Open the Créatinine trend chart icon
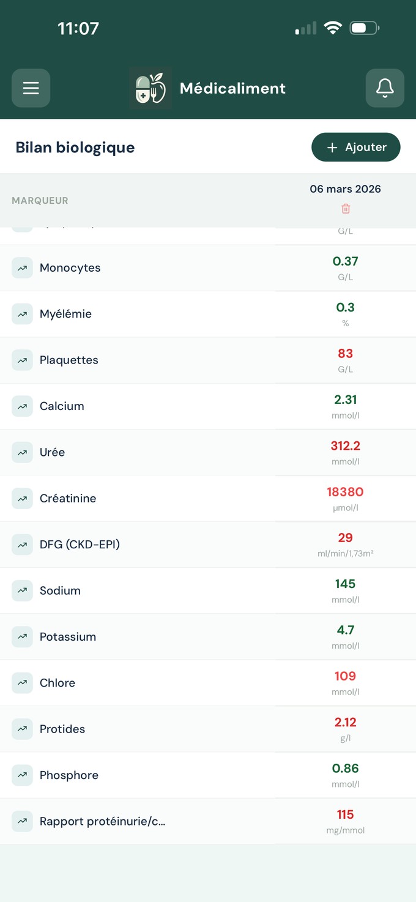Viewport: 416px width, 902px height. 22,499
